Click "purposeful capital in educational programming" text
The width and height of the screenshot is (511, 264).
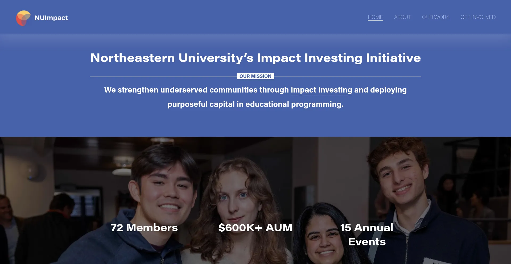click(x=255, y=104)
